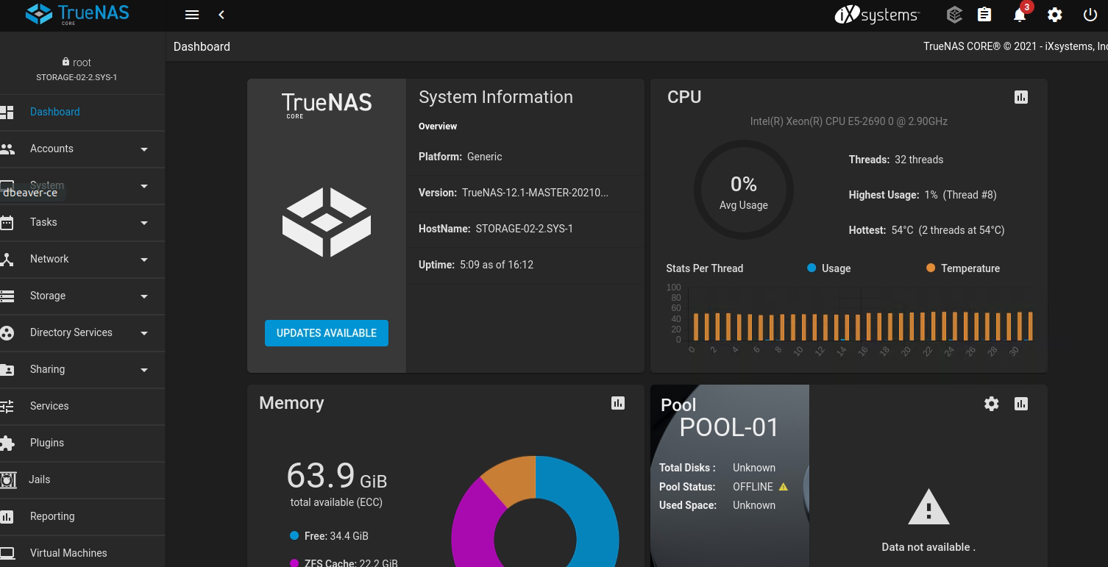Screen dimensions: 1108x567
Task: Click the Platform: Generic text
Action: point(461,157)
